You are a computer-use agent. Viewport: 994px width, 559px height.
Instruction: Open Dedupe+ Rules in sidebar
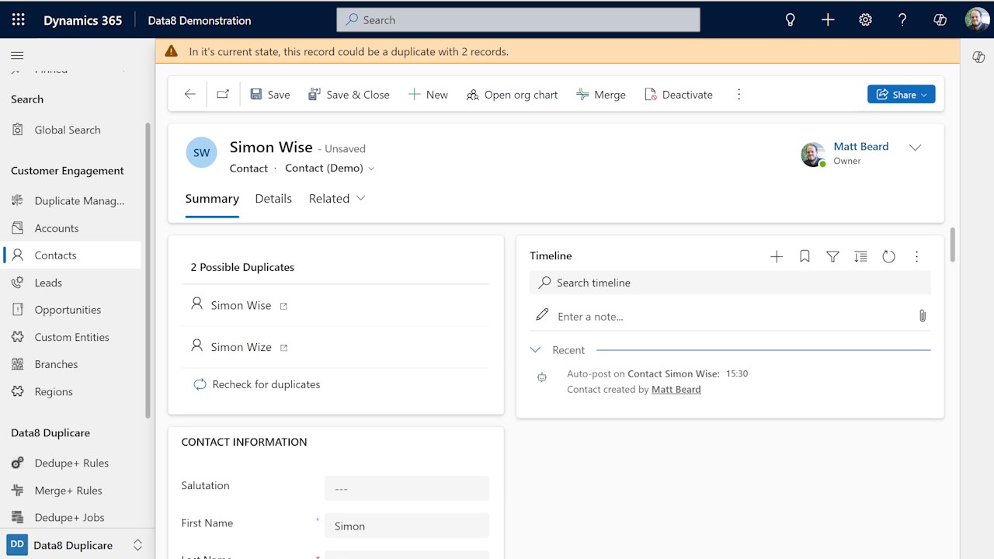tap(72, 463)
